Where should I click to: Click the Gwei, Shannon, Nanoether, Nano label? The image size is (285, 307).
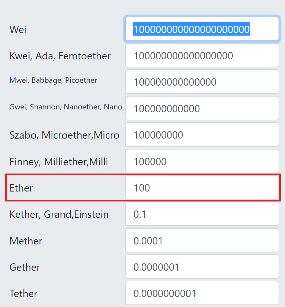coord(66,107)
